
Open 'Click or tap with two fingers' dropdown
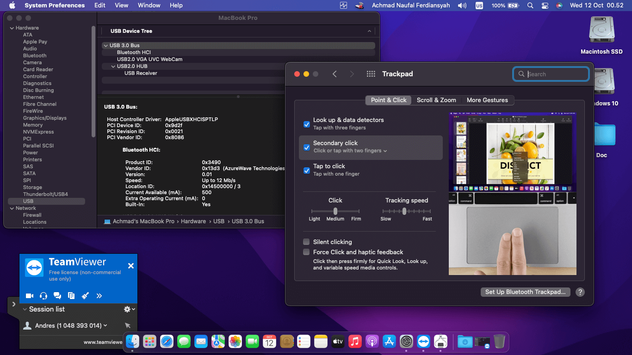pyautogui.click(x=350, y=151)
